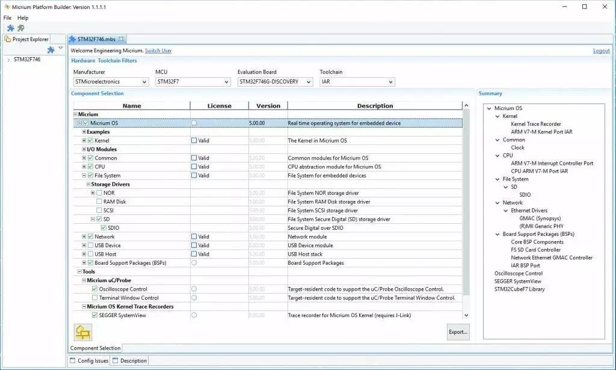Open the Toolchain IAR dropdown
Image resolution: width=616 pixels, height=370 pixels.
tap(357, 82)
